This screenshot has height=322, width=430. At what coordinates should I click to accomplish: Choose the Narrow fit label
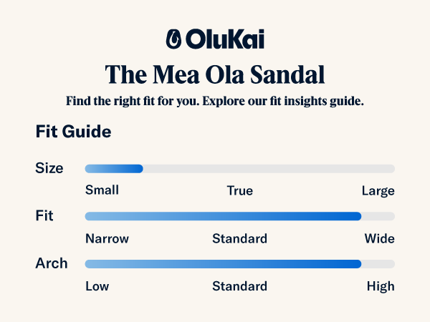coord(107,238)
